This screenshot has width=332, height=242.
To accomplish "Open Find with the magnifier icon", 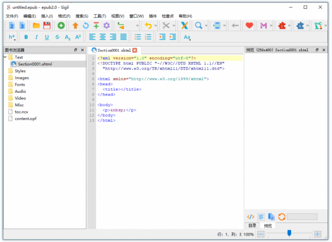I will 198,26.
